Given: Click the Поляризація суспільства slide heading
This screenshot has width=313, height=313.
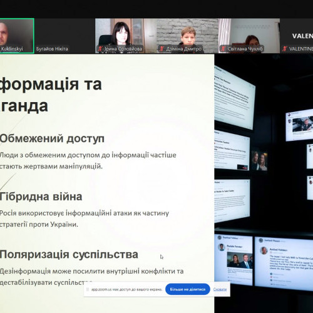Looking at the screenshot, I should [x=69, y=255].
